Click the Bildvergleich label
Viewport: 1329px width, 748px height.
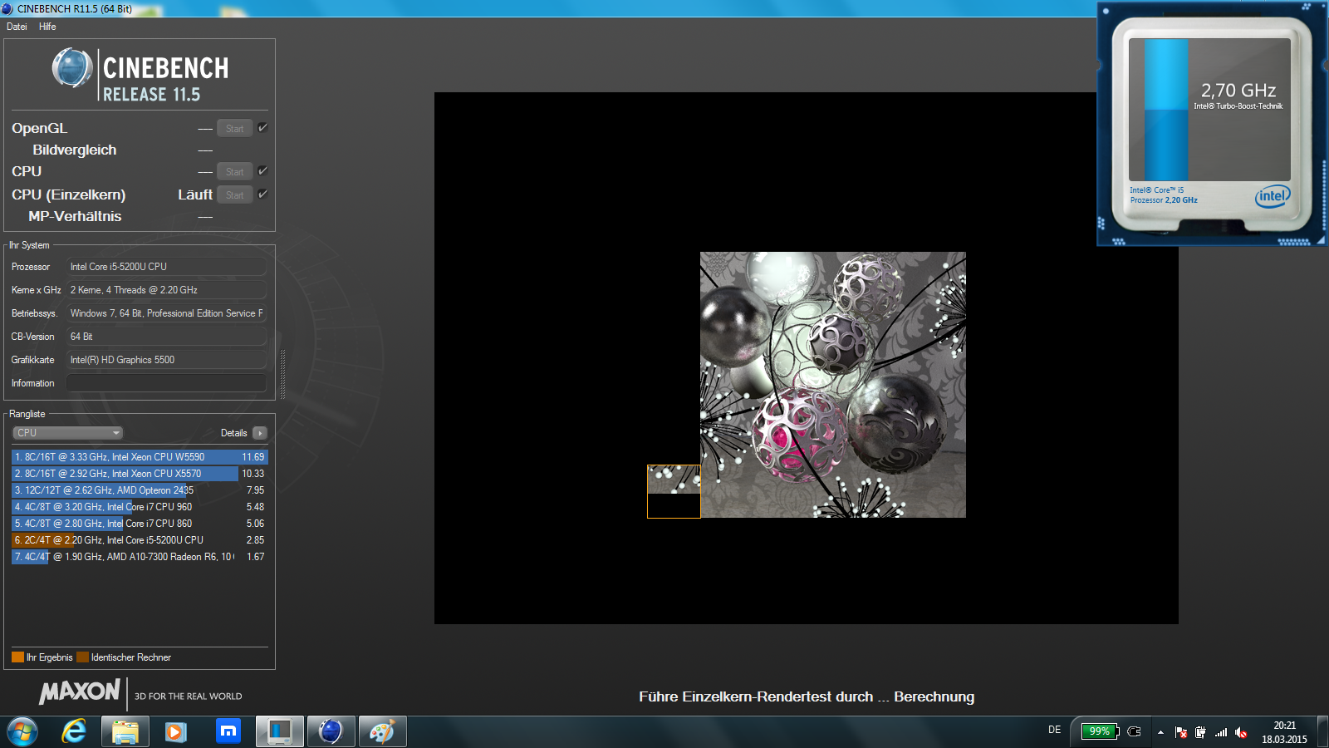75,150
